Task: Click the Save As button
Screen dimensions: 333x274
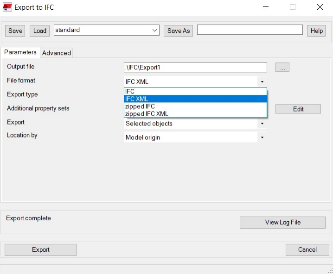Action: (x=179, y=31)
